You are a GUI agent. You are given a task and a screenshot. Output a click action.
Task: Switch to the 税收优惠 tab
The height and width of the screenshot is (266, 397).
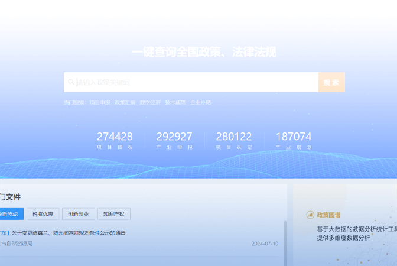click(x=43, y=214)
